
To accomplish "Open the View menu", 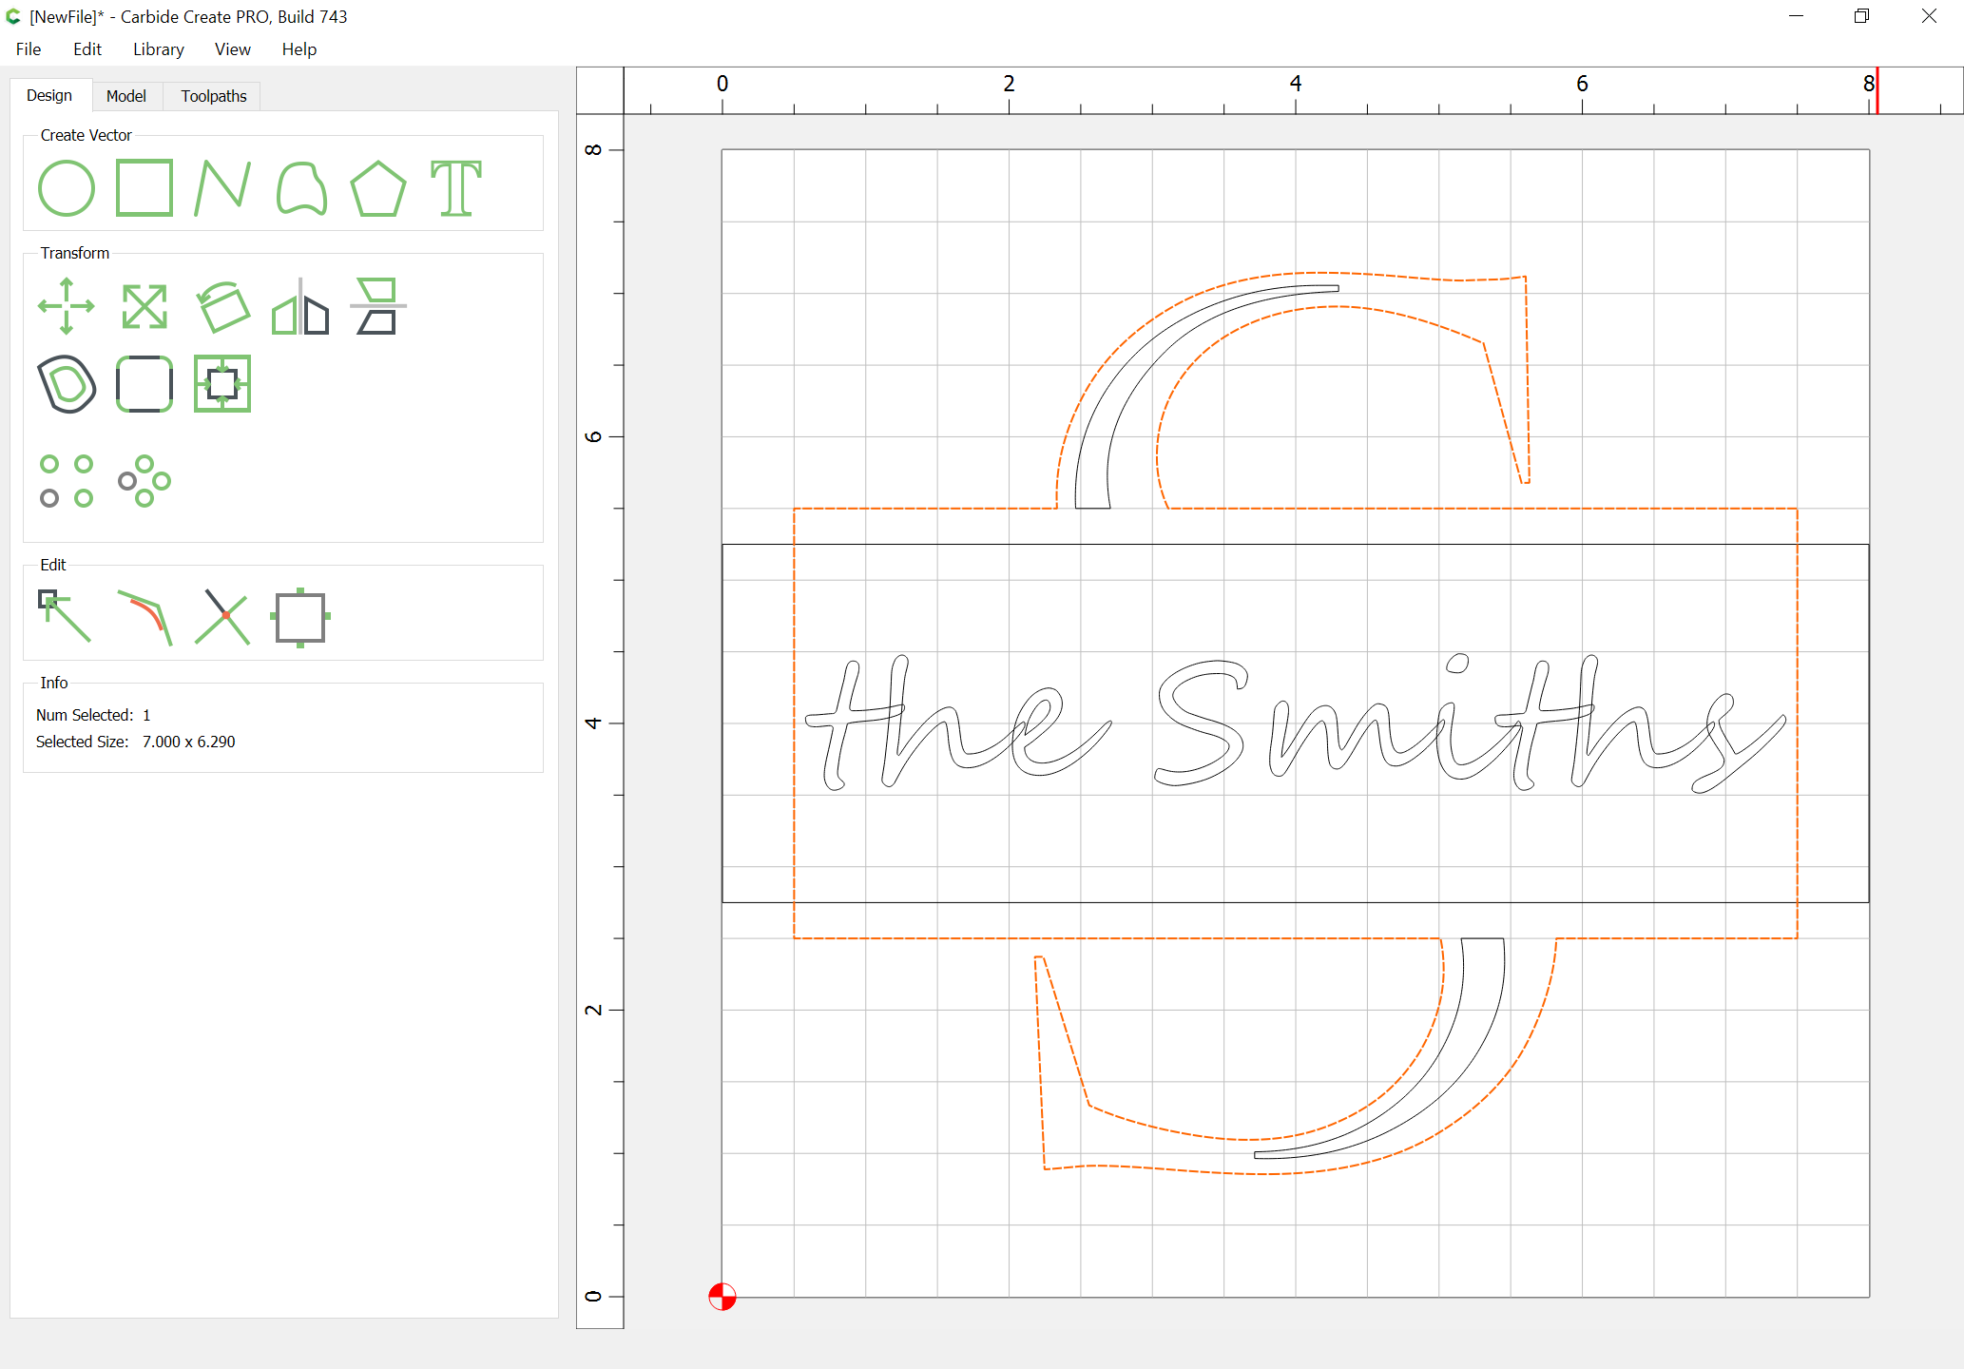I will click(232, 49).
